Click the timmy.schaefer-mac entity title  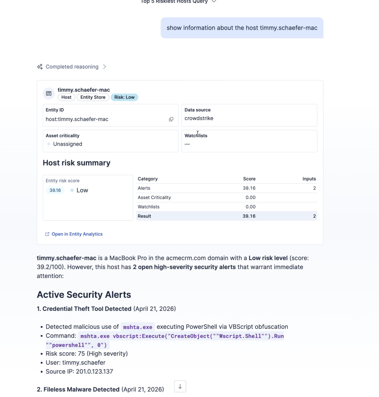click(84, 90)
